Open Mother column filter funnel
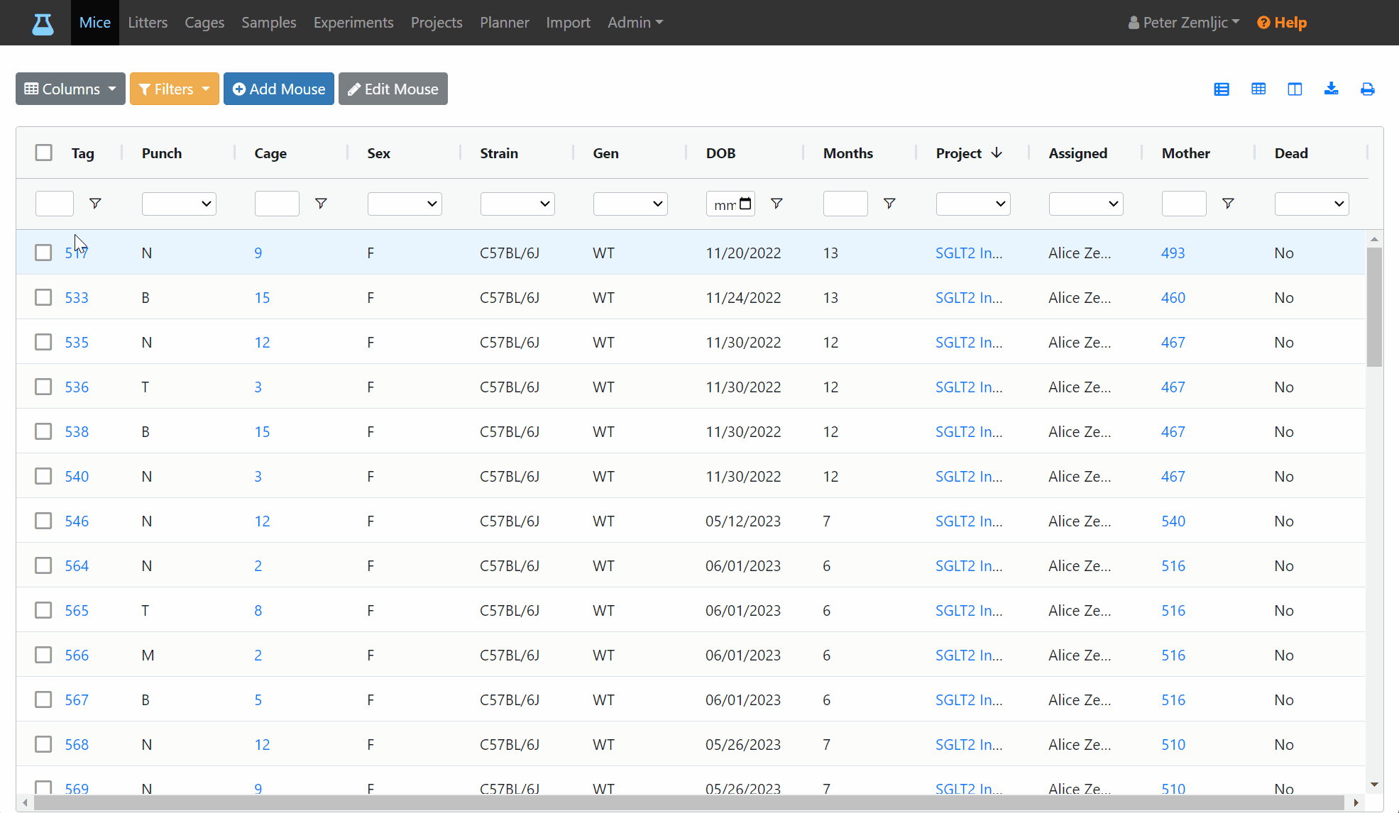1399x813 pixels. [x=1228, y=204]
